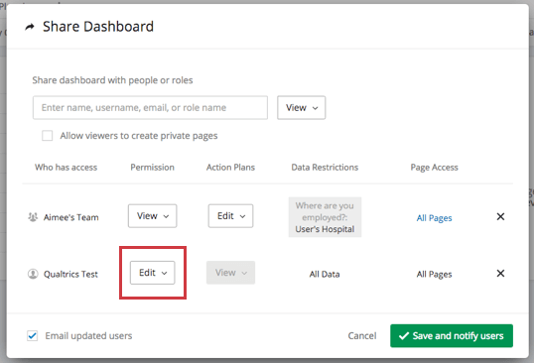534x363 pixels.
Task: Click All Pages for Qualtrics Test
Action: [434, 274]
